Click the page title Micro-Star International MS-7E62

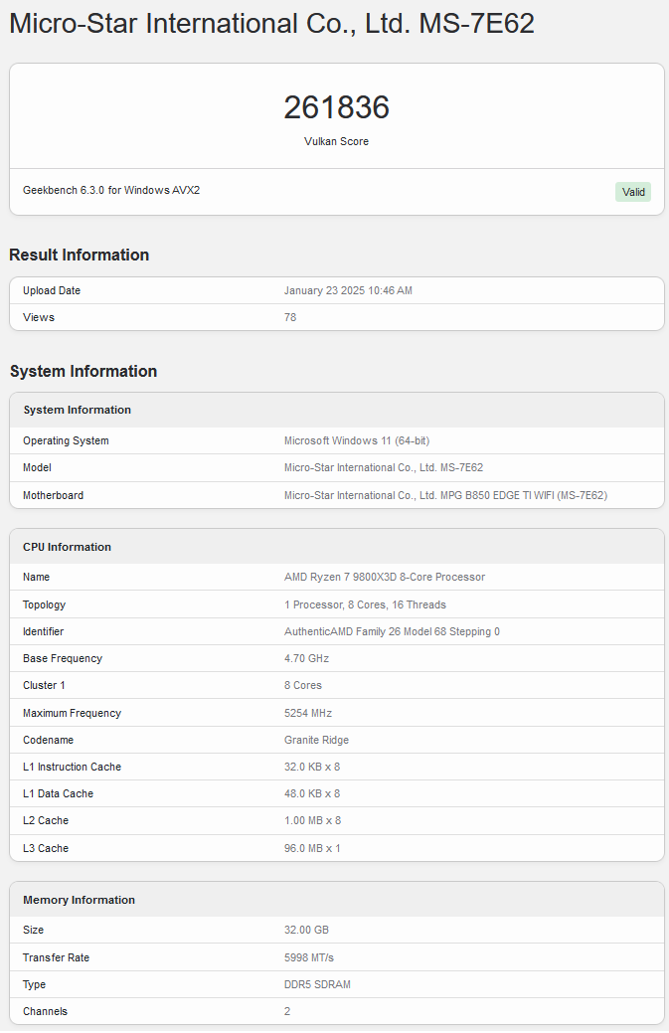click(x=272, y=24)
